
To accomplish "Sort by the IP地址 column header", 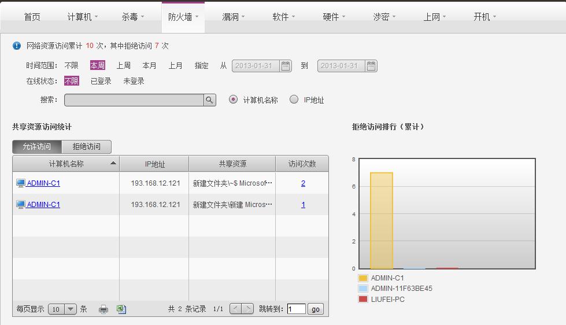I will 154,164.
